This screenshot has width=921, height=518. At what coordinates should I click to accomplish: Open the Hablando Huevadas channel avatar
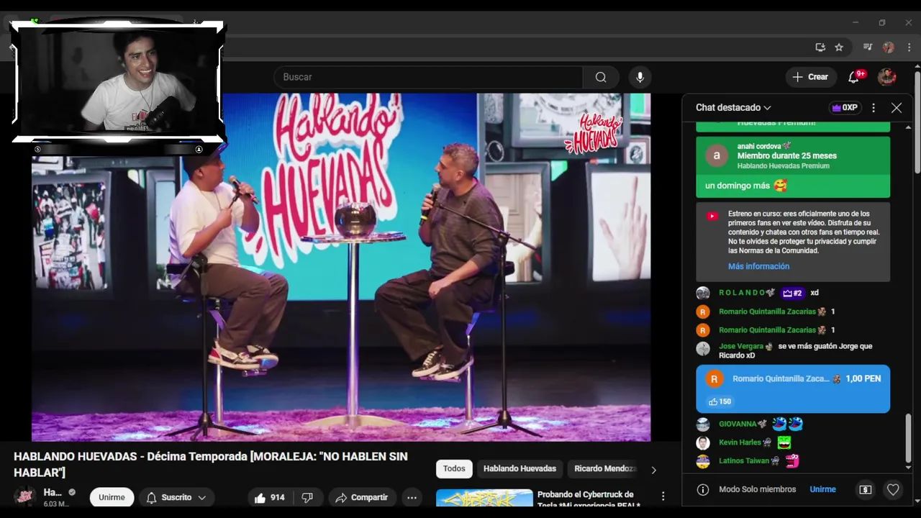click(25, 497)
